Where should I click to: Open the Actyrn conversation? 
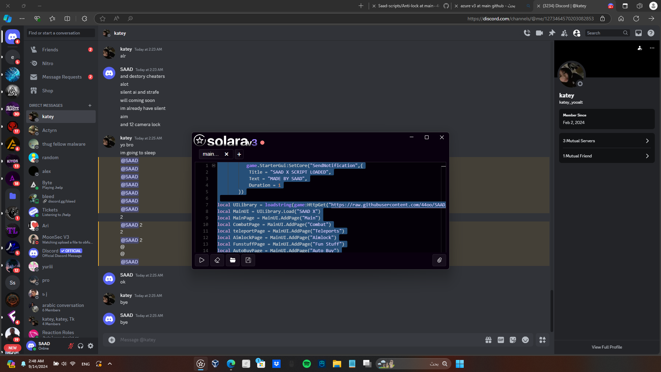(61, 130)
